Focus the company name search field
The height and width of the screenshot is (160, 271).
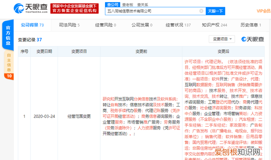tap(155, 11)
